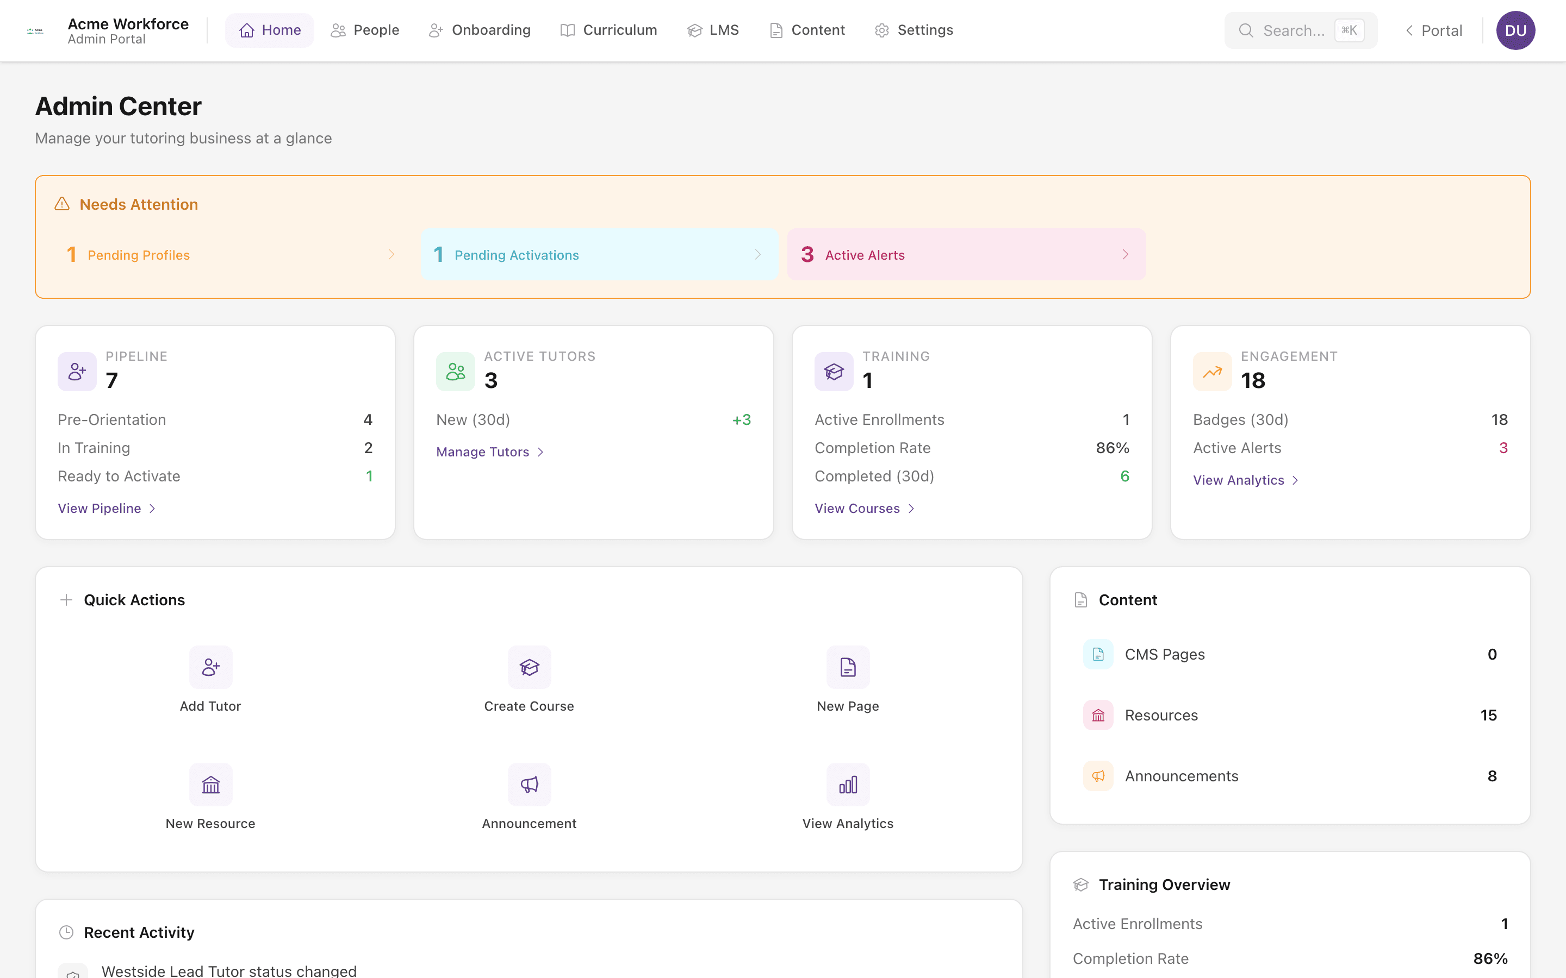Click the Acme Workforce logo icon
Image resolution: width=1566 pixels, height=978 pixels.
(35, 30)
